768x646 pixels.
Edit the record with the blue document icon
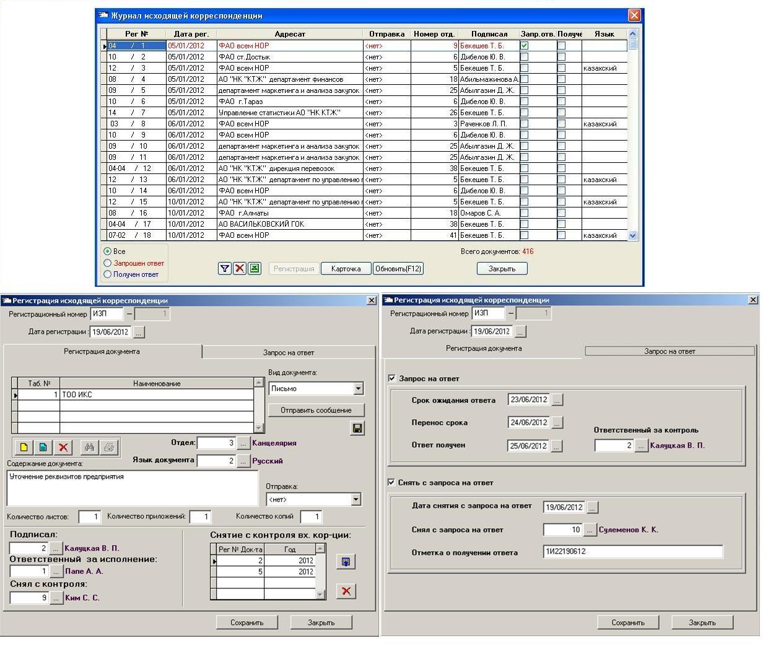point(43,447)
